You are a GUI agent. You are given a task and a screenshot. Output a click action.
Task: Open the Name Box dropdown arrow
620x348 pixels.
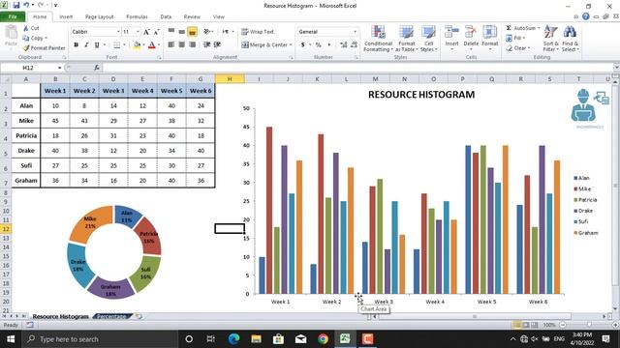[60, 68]
